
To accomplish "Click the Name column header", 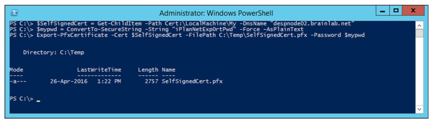I will click(x=168, y=70).
